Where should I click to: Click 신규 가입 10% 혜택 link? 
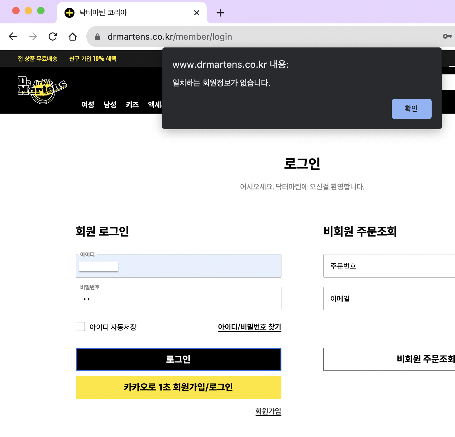coord(93,59)
